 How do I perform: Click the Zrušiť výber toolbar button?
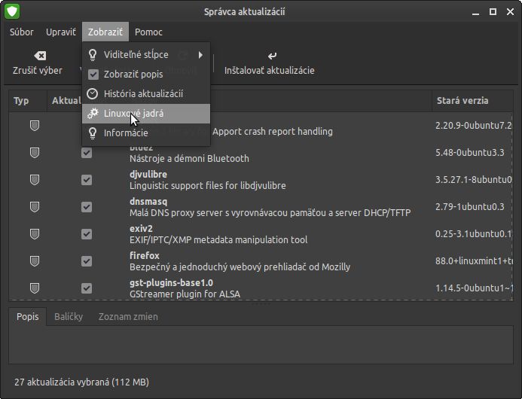(x=38, y=63)
